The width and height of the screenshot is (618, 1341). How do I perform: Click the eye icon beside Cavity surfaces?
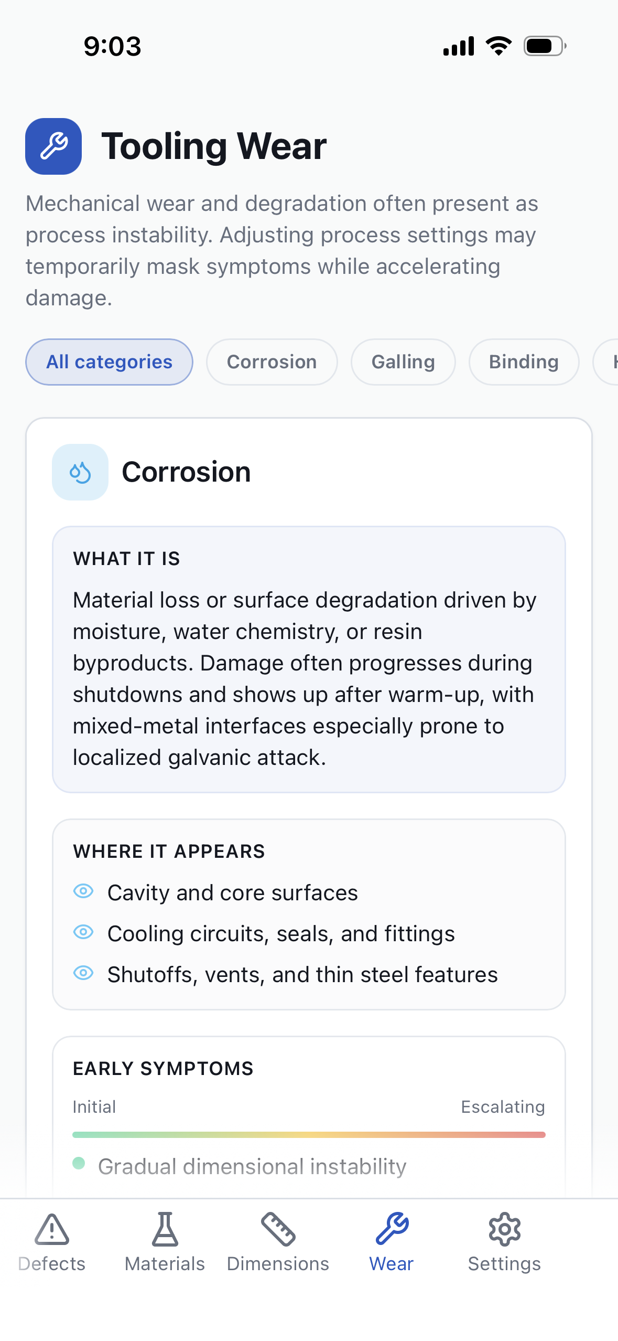[x=84, y=892]
